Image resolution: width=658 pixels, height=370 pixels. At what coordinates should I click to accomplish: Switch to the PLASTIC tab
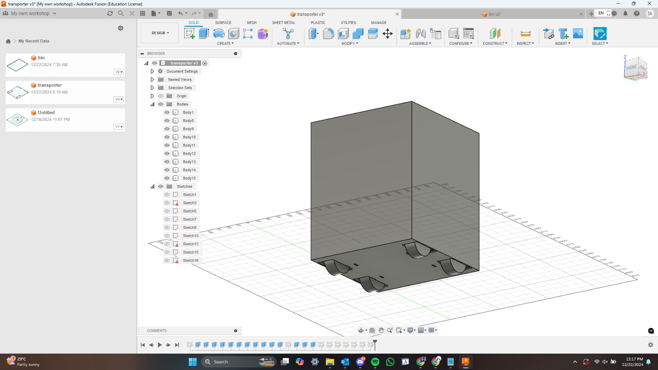tap(318, 23)
